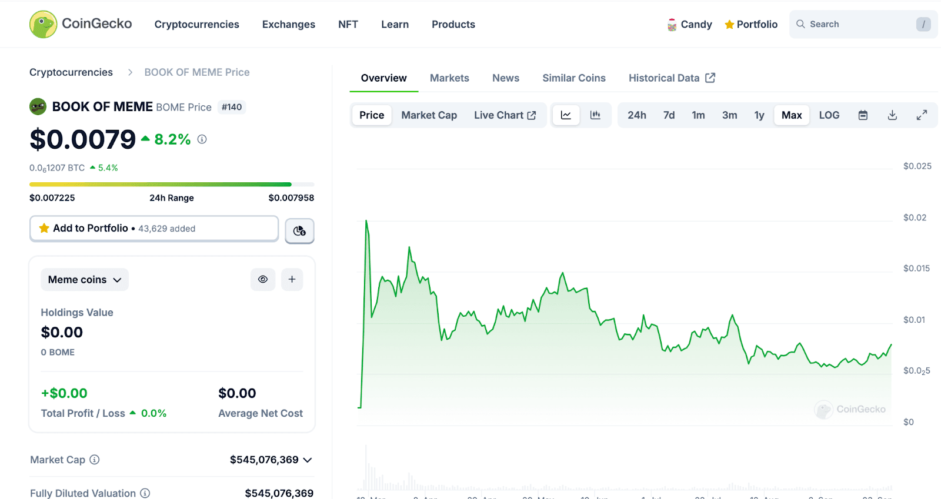Click the #140 rank badge

tap(232, 107)
